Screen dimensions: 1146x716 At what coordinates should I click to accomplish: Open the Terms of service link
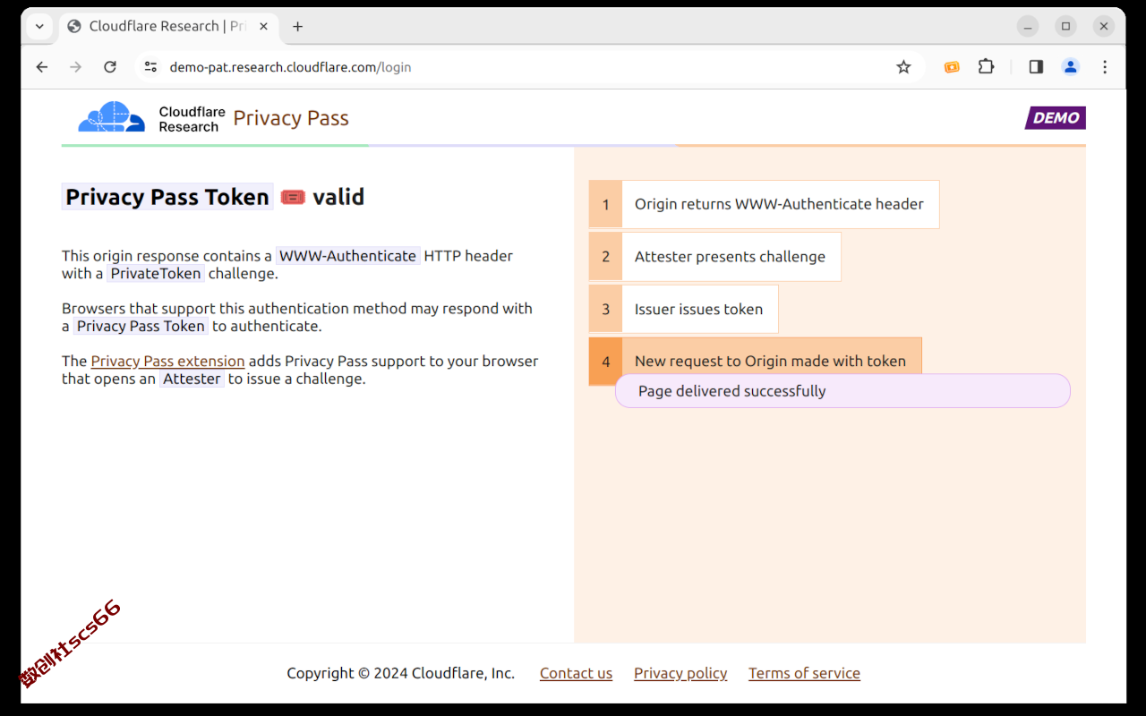click(x=804, y=673)
